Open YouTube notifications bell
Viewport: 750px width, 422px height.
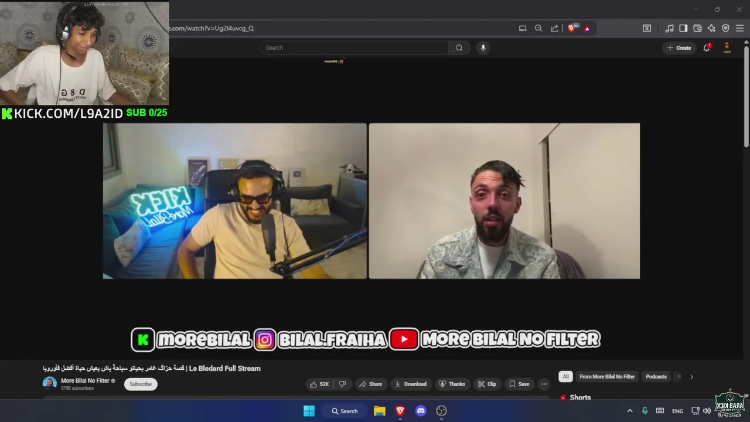click(707, 47)
